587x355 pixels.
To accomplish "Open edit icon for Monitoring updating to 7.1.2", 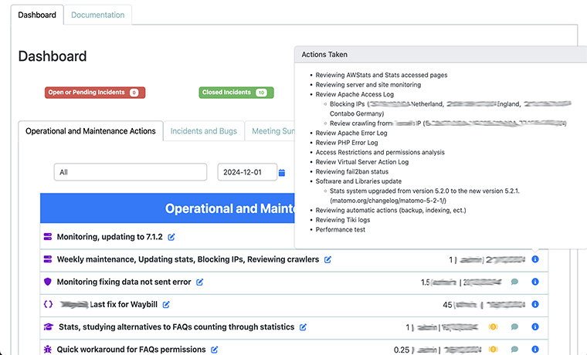I will coord(171,237).
